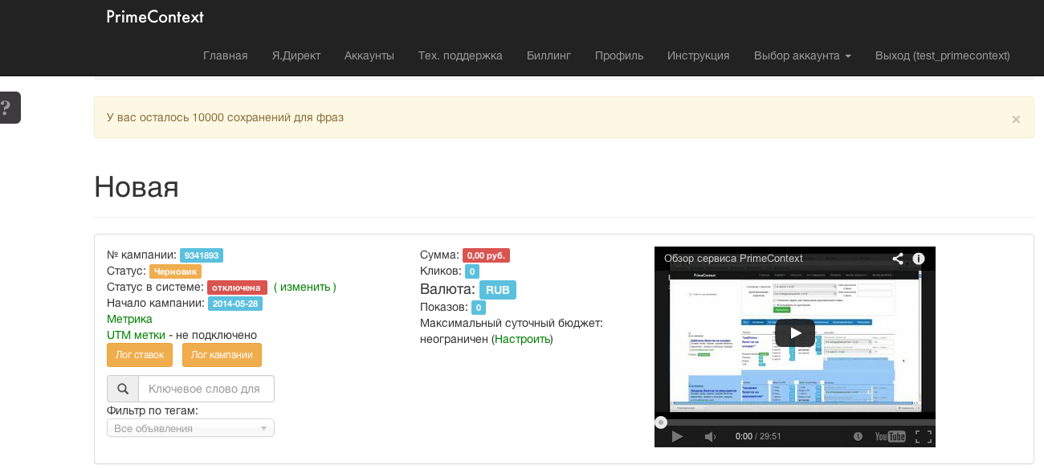Screen dimensions: 1044x469
Task: Share the PrimeContext overview video
Action: pyautogui.click(x=898, y=259)
